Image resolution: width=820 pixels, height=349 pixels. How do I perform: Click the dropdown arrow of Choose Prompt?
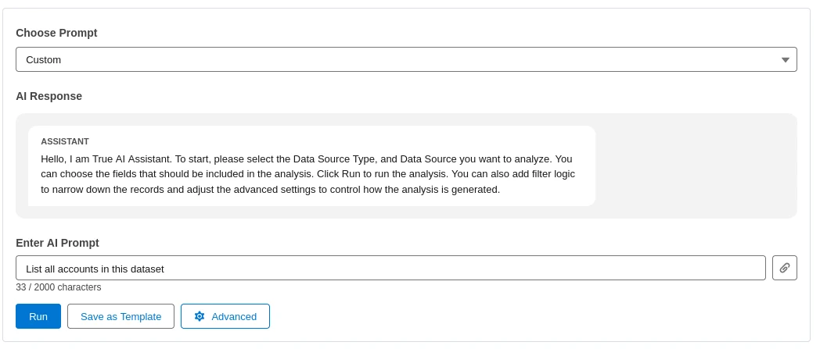click(785, 60)
